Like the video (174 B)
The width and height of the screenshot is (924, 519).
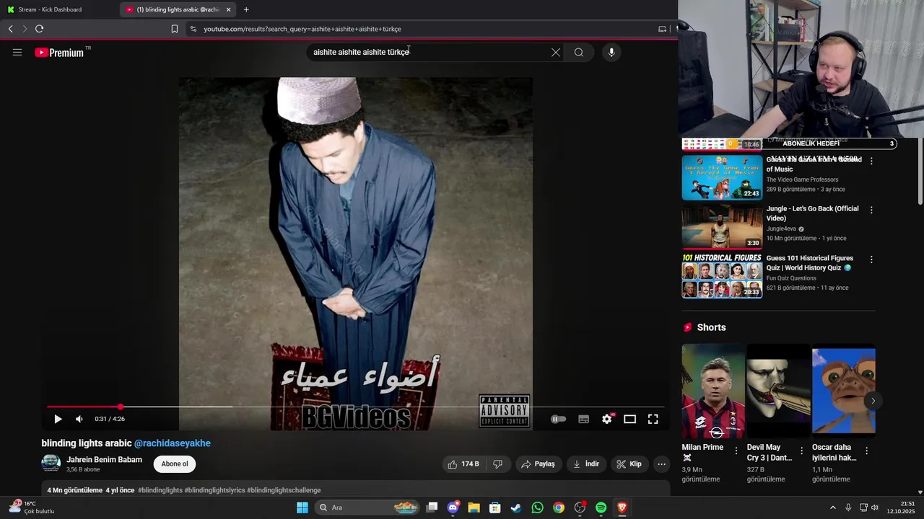click(463, 464)
